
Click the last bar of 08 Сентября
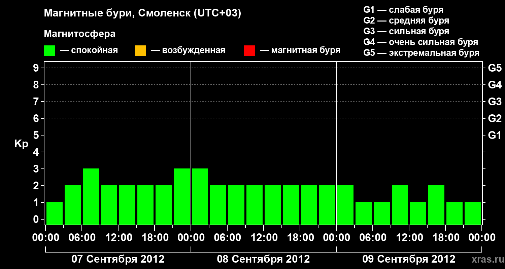point(327,205)
